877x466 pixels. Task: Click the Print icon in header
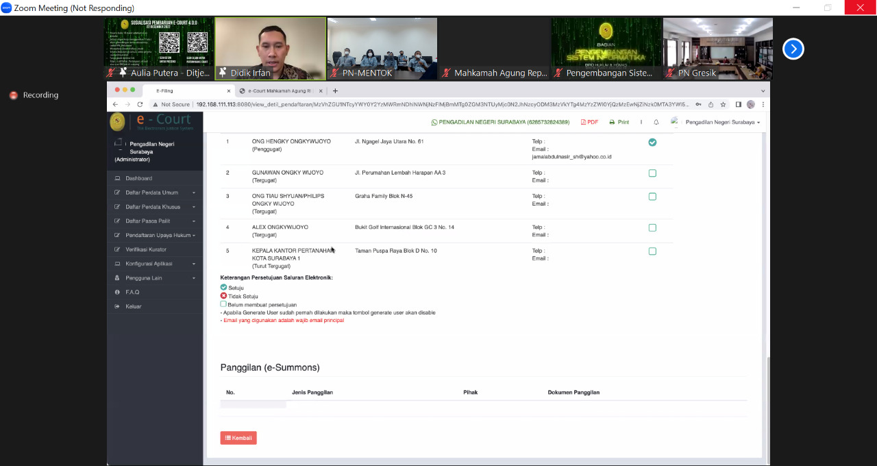[619, 122]
